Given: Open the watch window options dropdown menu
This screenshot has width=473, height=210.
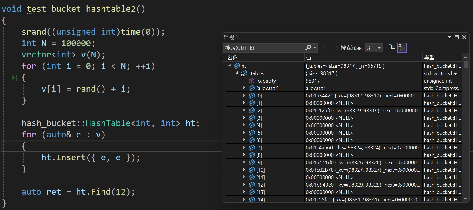Looking at the screenshot, I should [x=449, y=37].
